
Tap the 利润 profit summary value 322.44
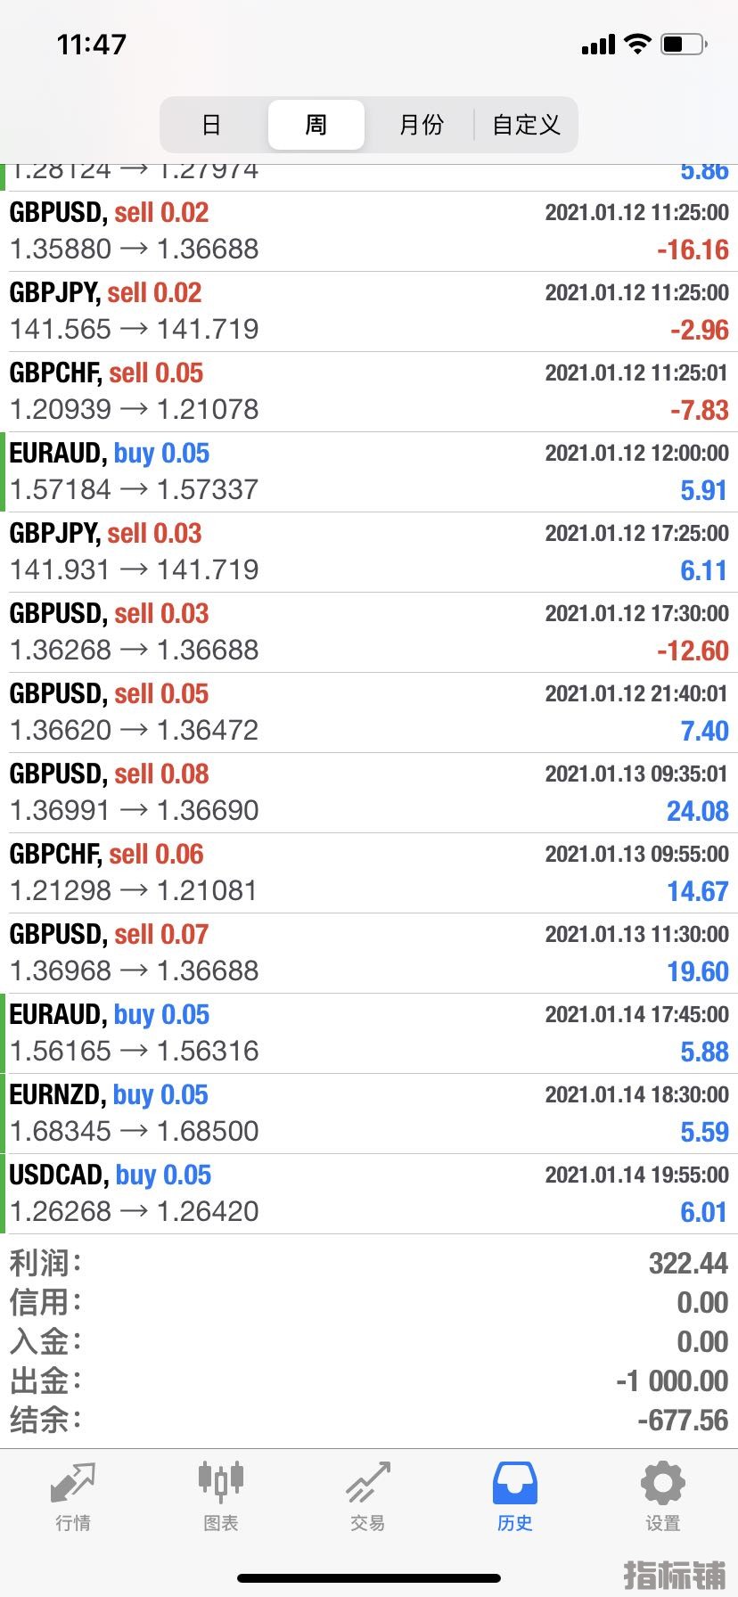tap(688, 1263)
